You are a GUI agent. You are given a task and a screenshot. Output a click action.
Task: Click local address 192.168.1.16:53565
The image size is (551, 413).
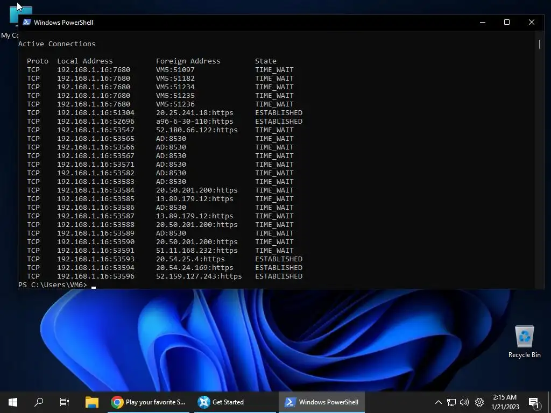pos(96,138)
